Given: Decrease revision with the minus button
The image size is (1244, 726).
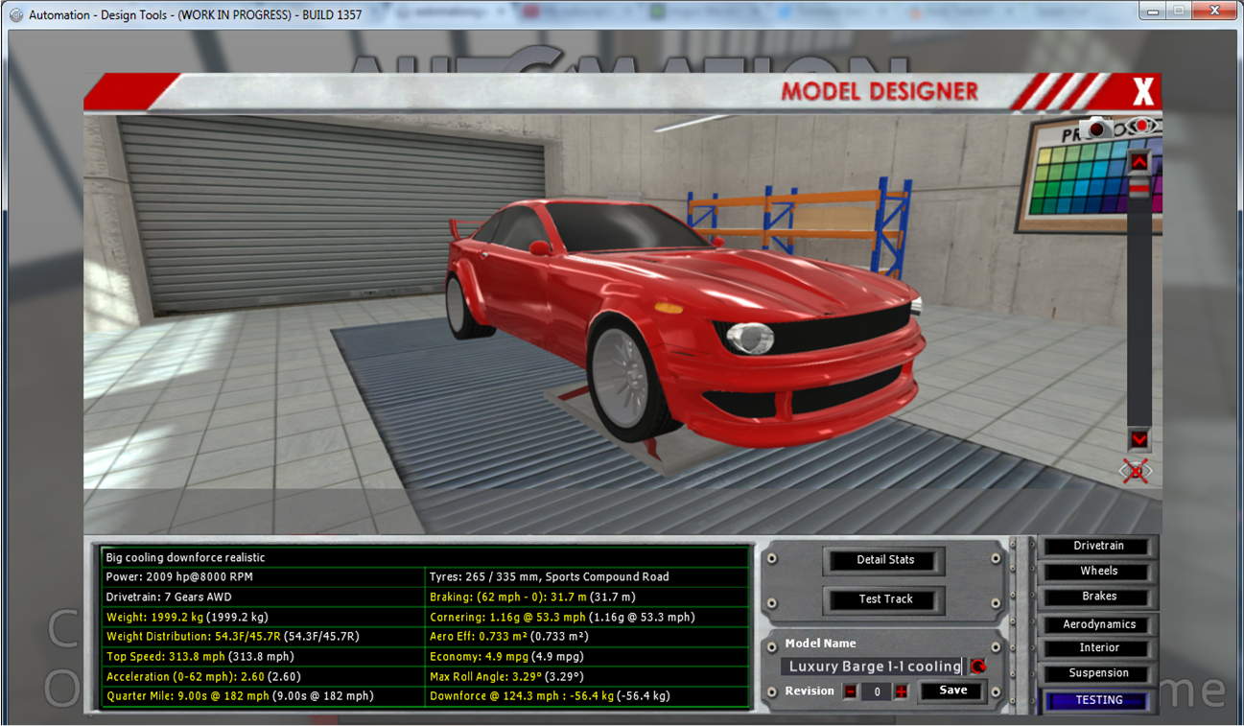Looking at the screenshot, I should coord(851,691).
